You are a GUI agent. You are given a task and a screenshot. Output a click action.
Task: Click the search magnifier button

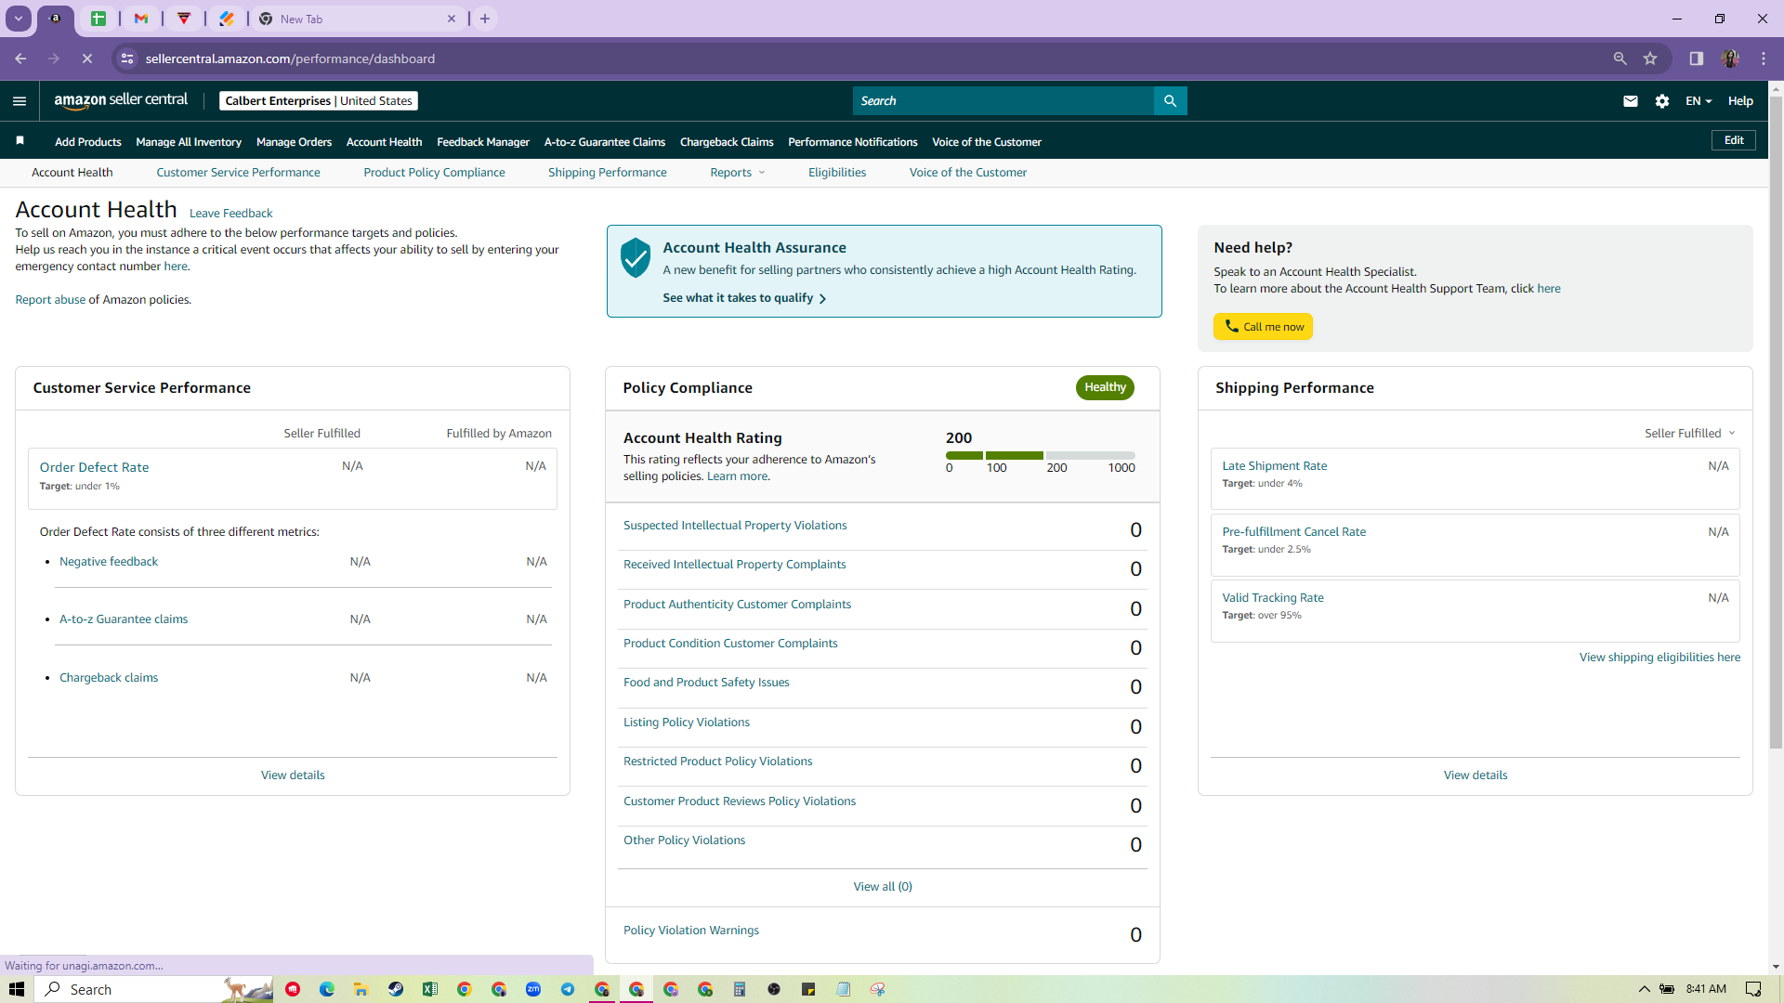pos(1170,101)
